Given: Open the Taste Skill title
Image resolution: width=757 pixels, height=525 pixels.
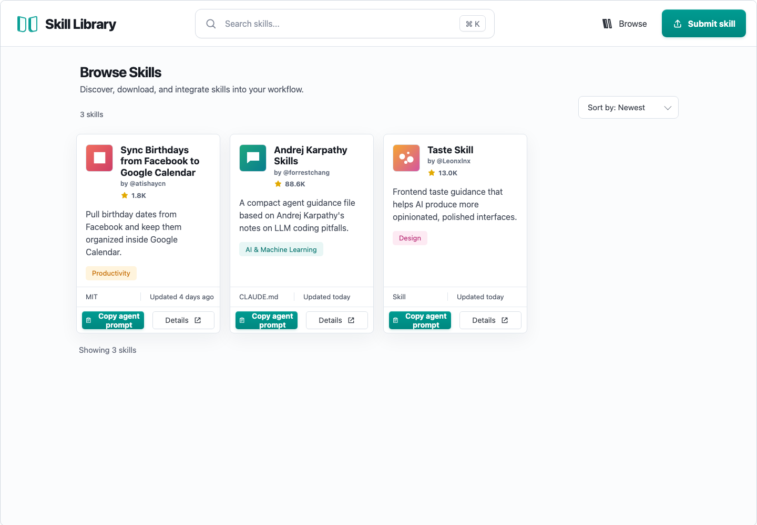Looking at the screenshot, I should [x=450, y=150].
